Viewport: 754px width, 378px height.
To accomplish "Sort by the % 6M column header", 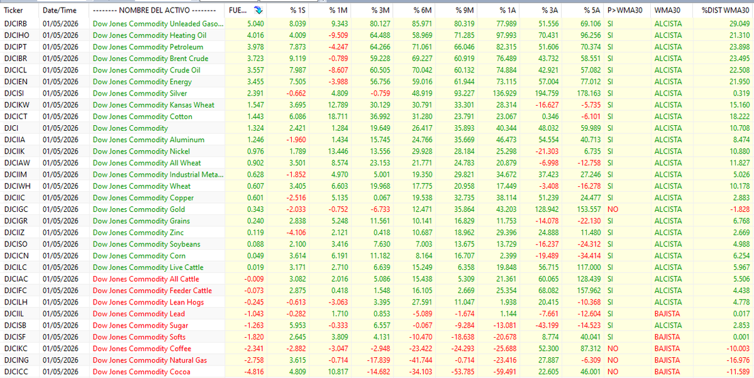I will pyautogui.click(x=423, y=10).
